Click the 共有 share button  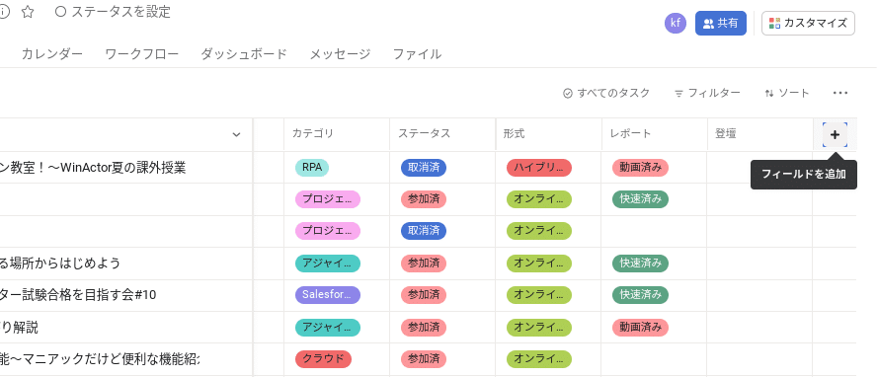[720, 23]
